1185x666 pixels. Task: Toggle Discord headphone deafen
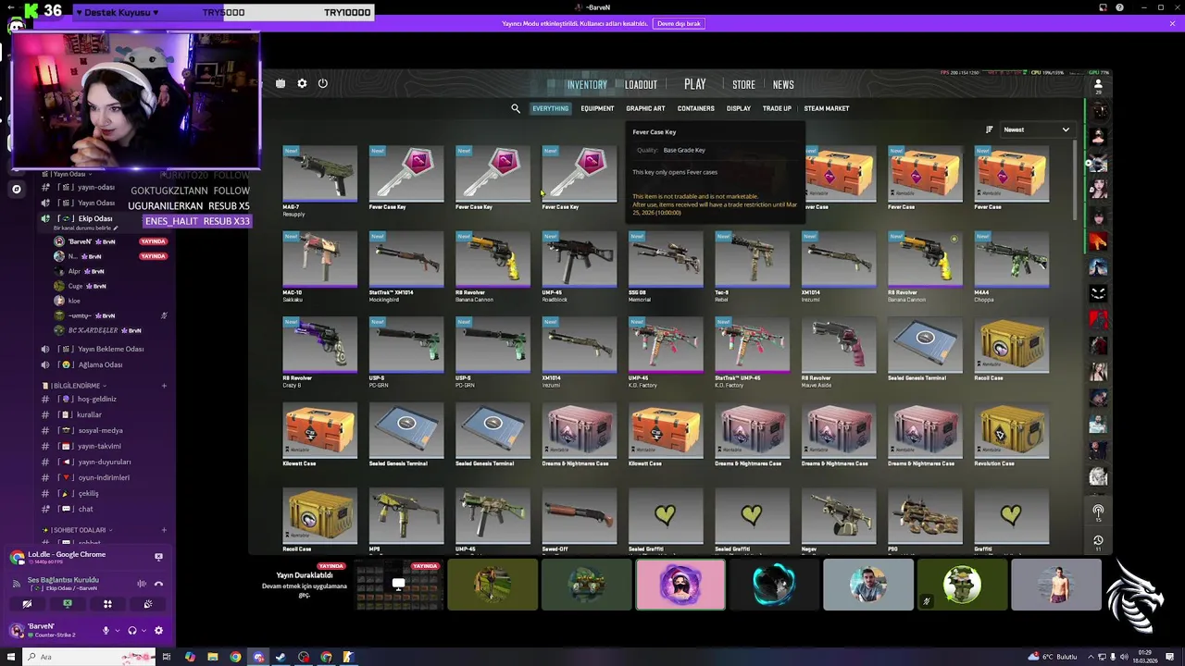[x=131, y=631]
